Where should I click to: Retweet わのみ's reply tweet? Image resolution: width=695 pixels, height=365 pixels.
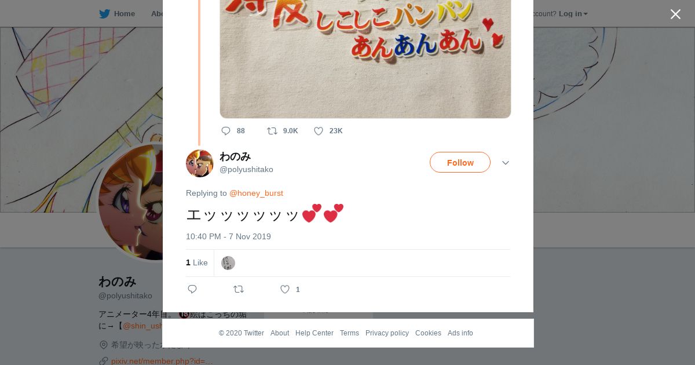point(239,289)
